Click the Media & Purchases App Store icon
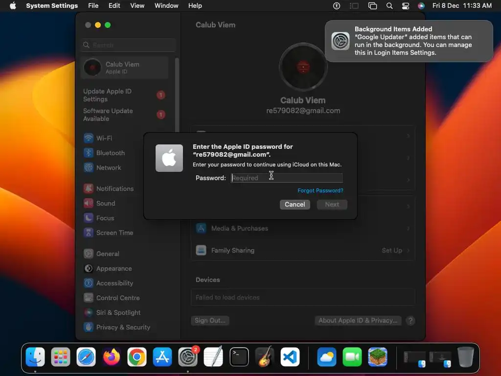The image size is (501, 376). 201,228
